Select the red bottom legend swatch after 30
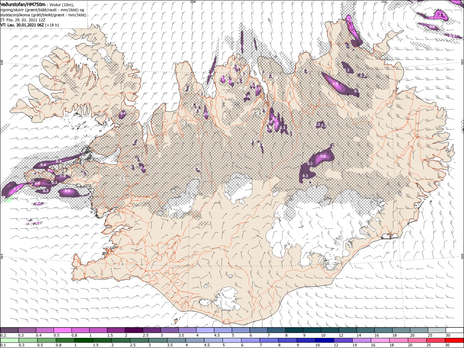Viewport: 464px width, 348px height. 454,340
